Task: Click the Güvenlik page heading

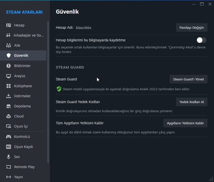Action: coord(67,12)
